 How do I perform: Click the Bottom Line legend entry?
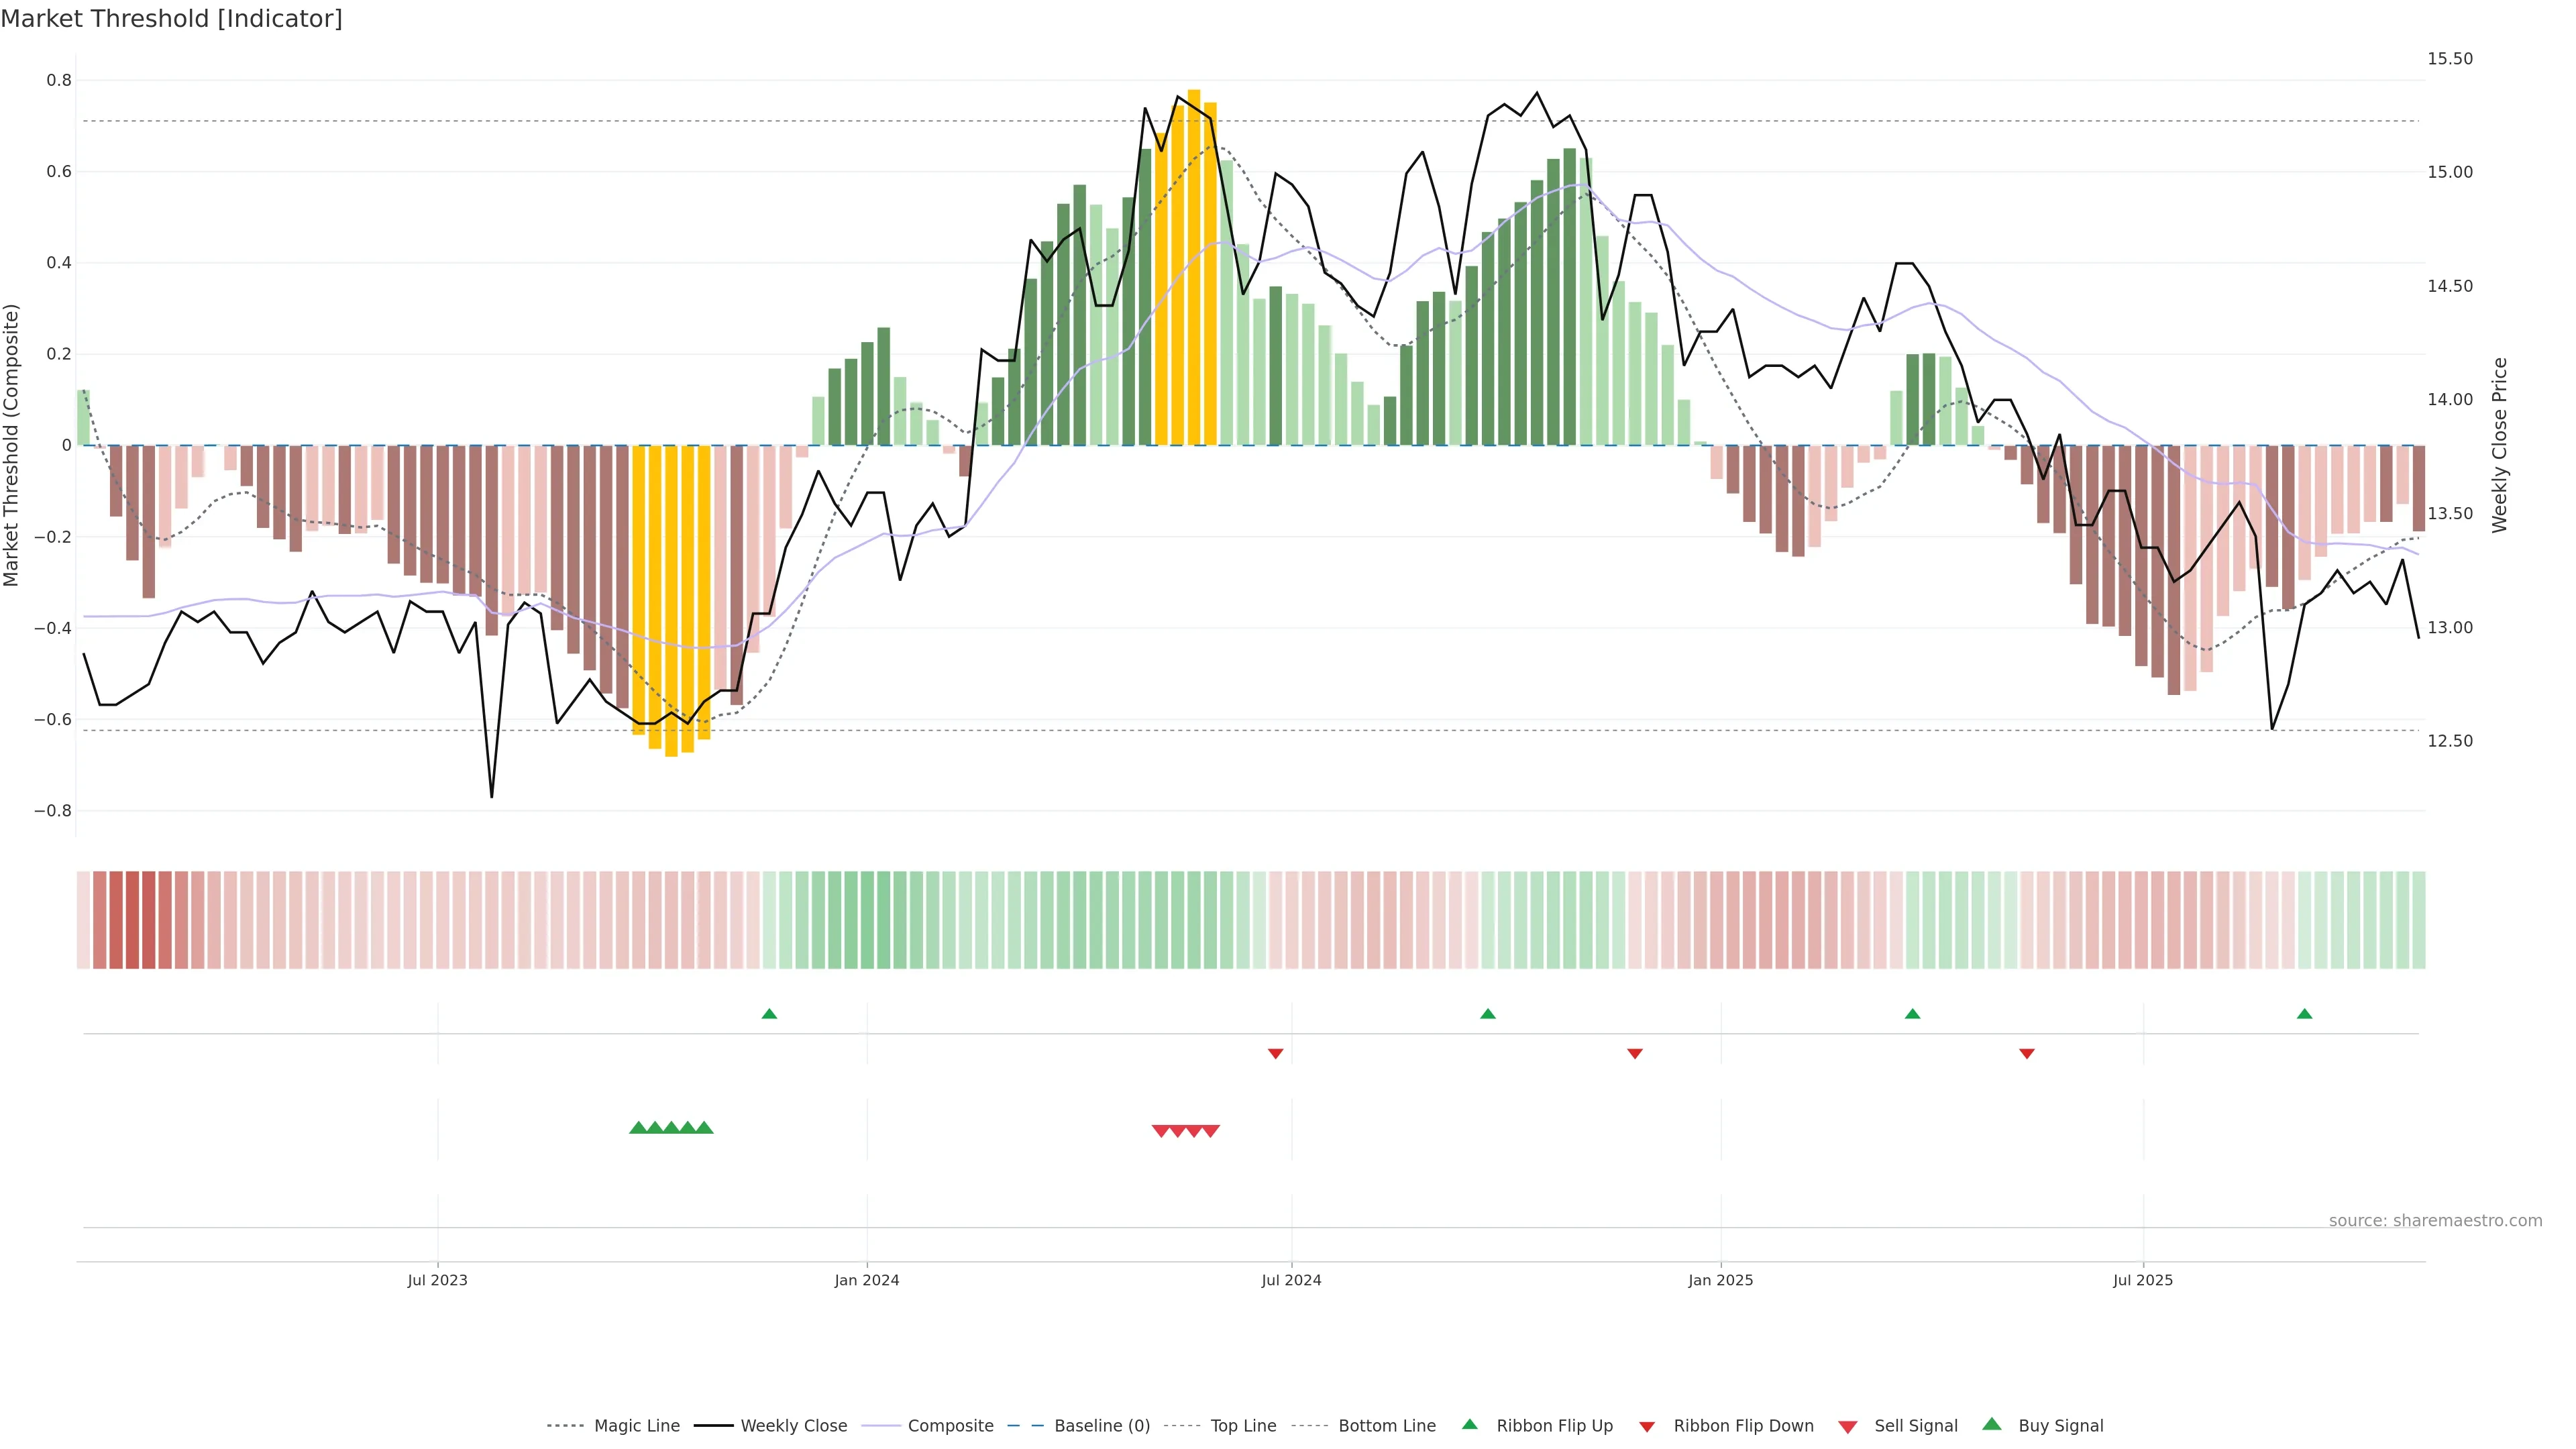1386,1426
